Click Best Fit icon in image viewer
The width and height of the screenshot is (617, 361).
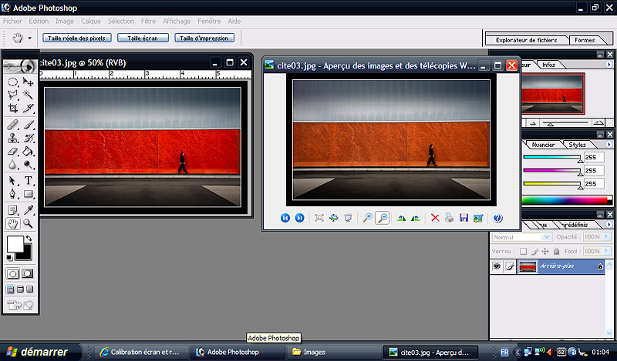tap(319, 218)
